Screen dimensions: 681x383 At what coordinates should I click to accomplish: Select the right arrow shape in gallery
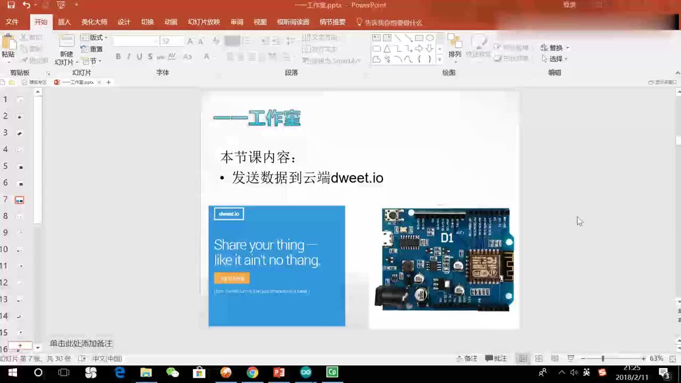[x=419, y=48]
